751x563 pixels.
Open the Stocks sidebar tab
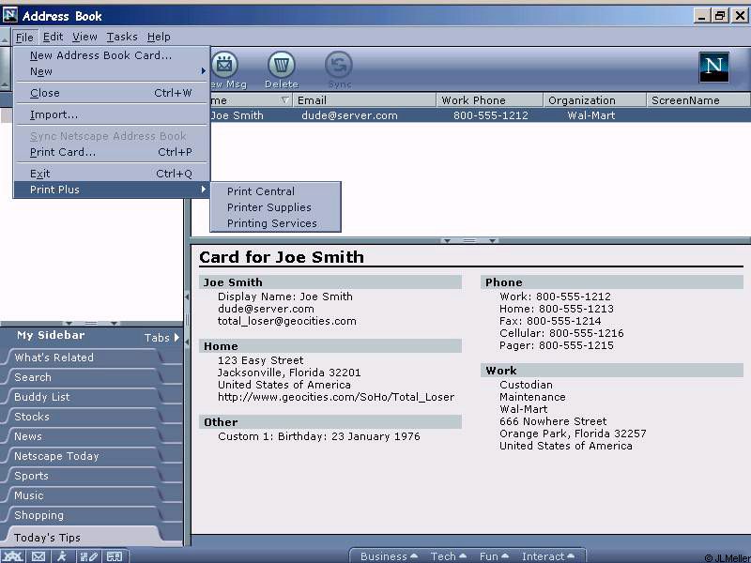click(x=84, y=417)
